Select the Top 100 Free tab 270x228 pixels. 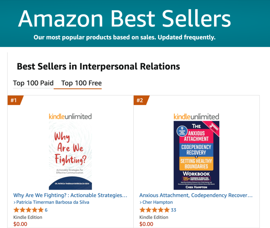coord(81,83)
